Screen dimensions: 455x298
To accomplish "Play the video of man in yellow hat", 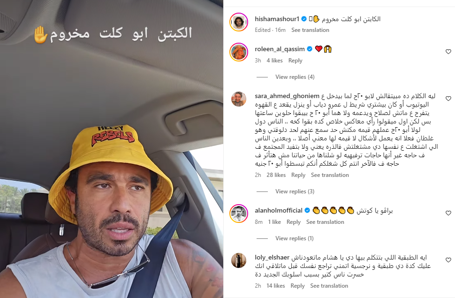I will tap(112, 149).
